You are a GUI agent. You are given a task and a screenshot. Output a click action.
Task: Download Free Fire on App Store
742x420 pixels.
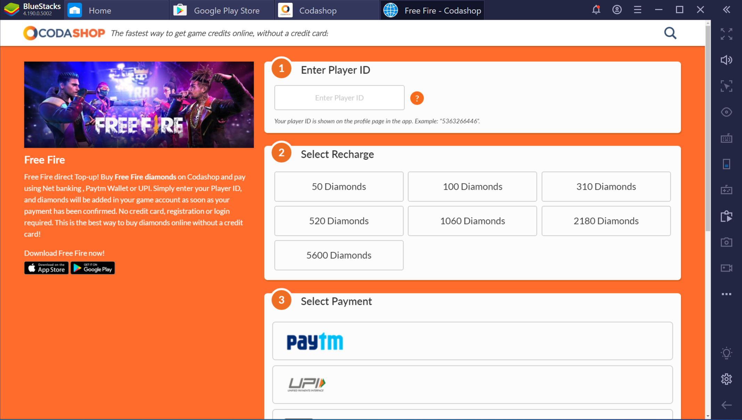46,268
